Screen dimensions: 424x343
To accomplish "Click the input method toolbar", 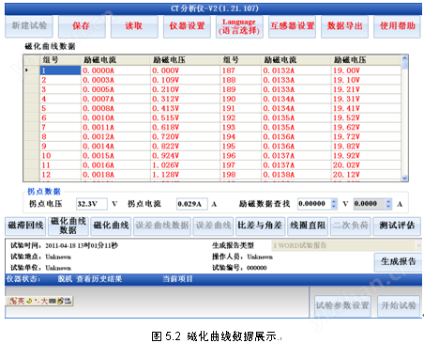I will pyautogui.click(x=39, y=301).
